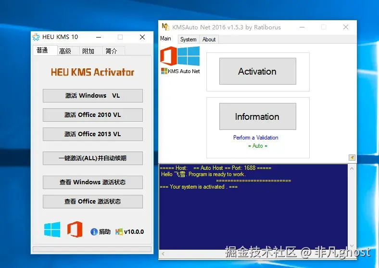Click the blue Windows logo in HEU KMS

pos(52,230)
